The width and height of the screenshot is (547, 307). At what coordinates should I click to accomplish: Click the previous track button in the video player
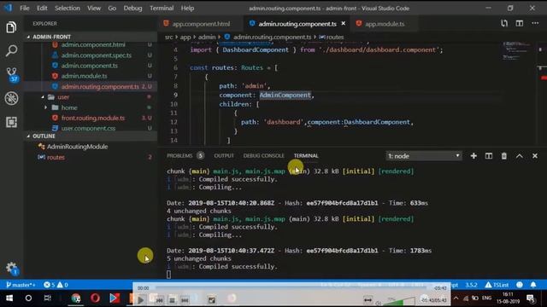(x=159, y=299)
